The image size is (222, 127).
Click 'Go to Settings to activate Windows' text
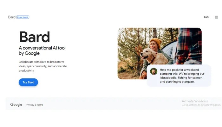[201, 105]
